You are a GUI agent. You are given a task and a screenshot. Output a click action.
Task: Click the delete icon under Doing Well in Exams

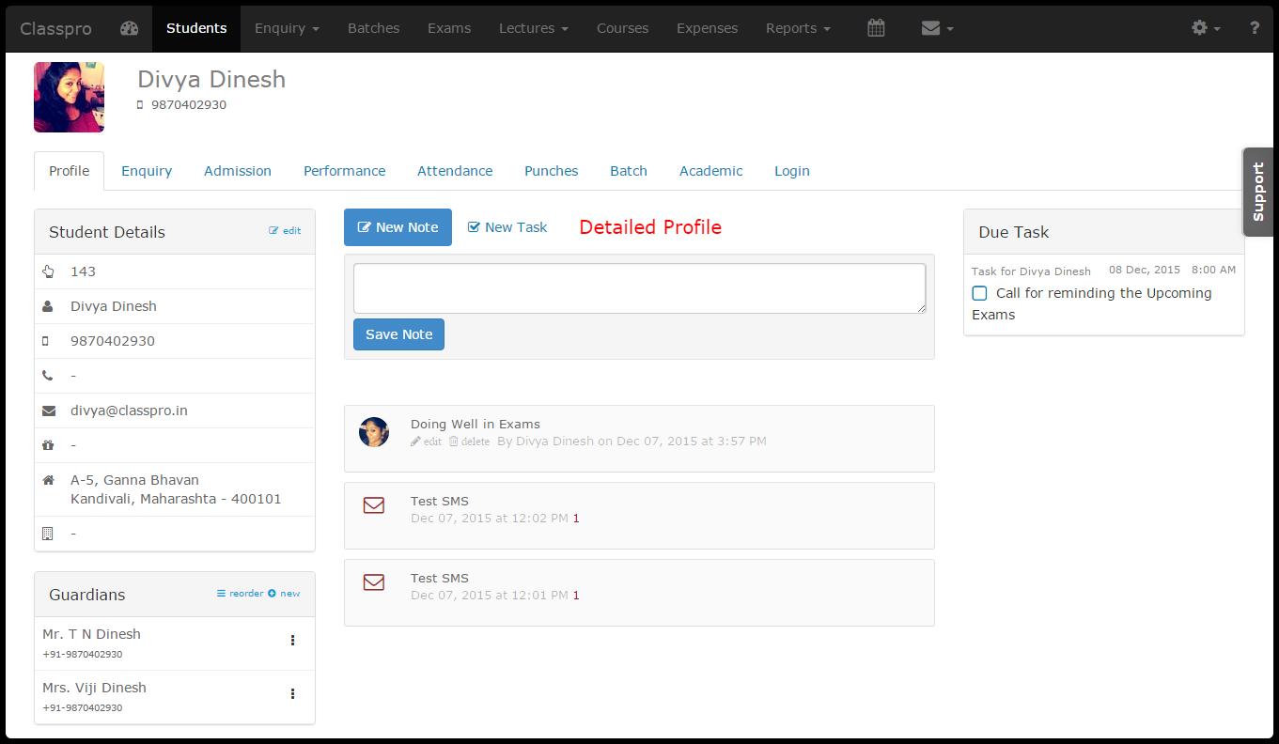[x=469, y=441]
